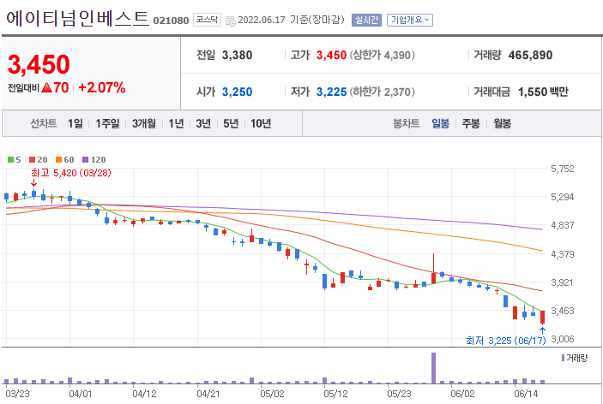Switch to 월봉 candlestick chart
This screenshot has width=603, height=404.
pos(502,123)
